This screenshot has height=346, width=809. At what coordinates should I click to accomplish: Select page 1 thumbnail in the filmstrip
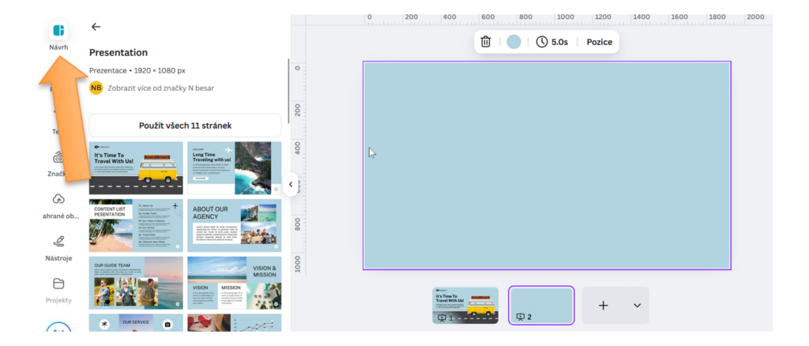(465, 305)
